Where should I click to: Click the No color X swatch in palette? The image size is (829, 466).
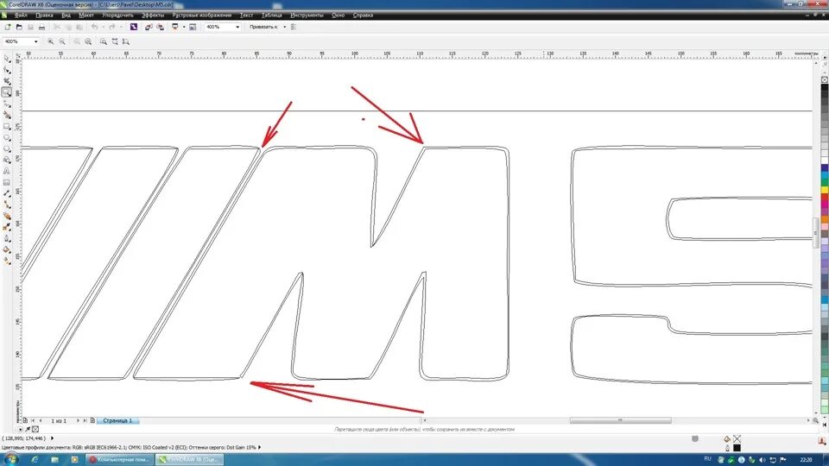(824, 79)
